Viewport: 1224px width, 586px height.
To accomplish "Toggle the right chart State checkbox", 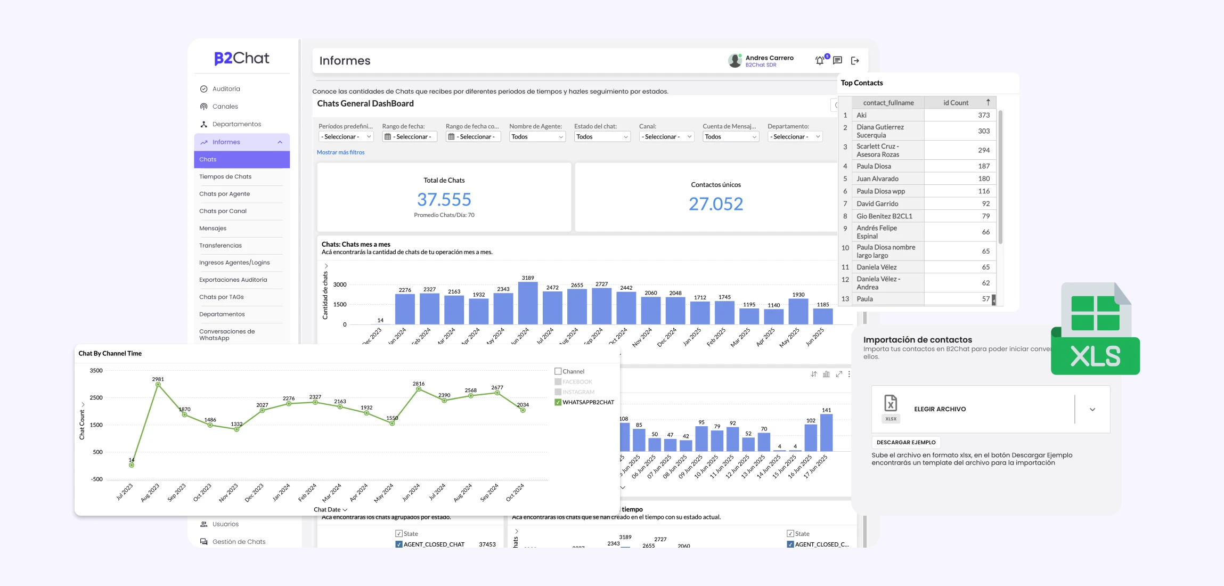I will pos(790,534).
